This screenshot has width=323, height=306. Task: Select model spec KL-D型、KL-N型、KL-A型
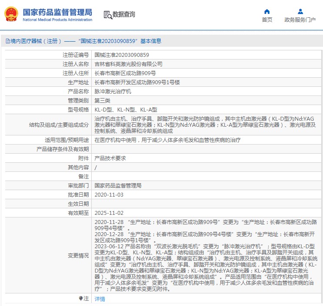point(126,110)
